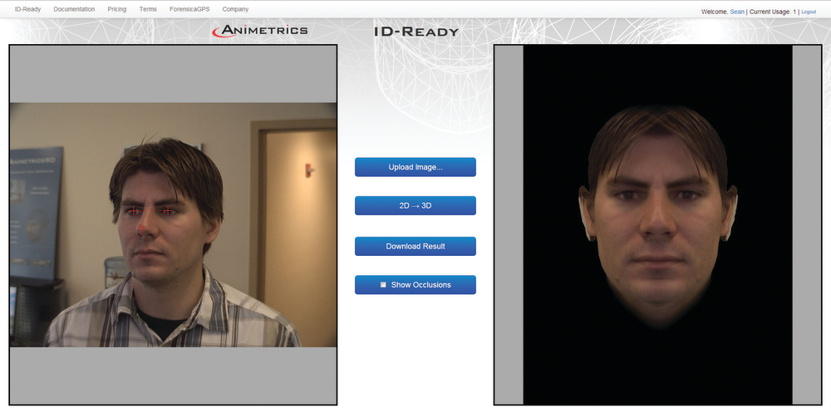This screenshot has width=831, height=413.
Task: Click the 'Current Usage: 1' text
Action: click(773, 12)
